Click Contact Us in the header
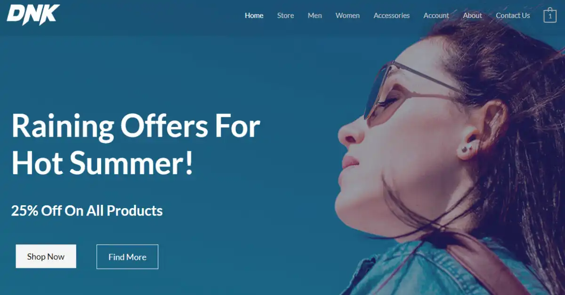The image size is (565, 295). coord(513,16)
